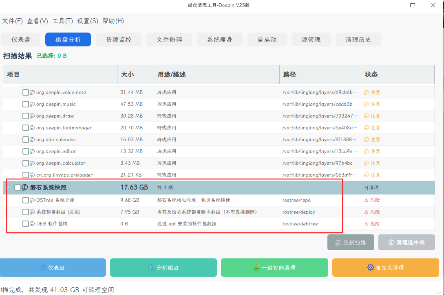
Task: Click the 状态 column header
Action: [398, 74]
